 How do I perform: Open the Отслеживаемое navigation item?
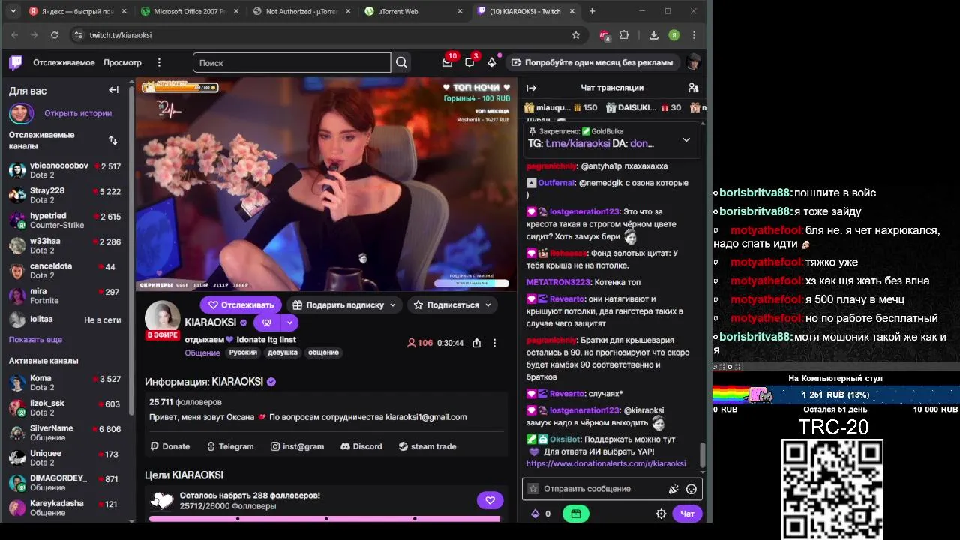point(64,62)
